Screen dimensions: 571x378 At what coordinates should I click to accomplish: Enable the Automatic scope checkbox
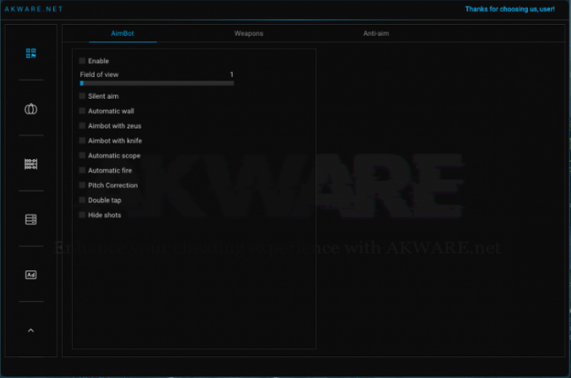click(x=82, y=156)
